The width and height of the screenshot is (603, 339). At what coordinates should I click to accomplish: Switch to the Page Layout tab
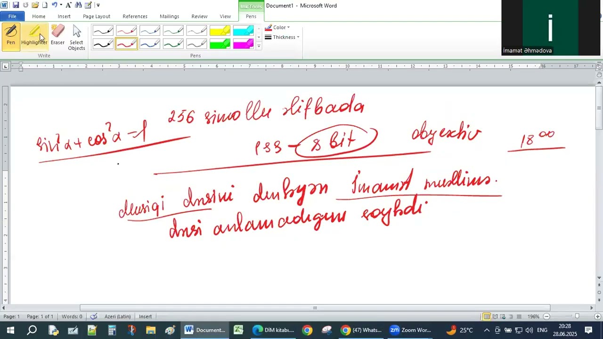[97, 16]
